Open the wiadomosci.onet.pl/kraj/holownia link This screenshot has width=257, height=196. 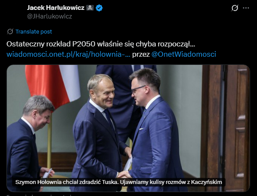coord(68,54)
